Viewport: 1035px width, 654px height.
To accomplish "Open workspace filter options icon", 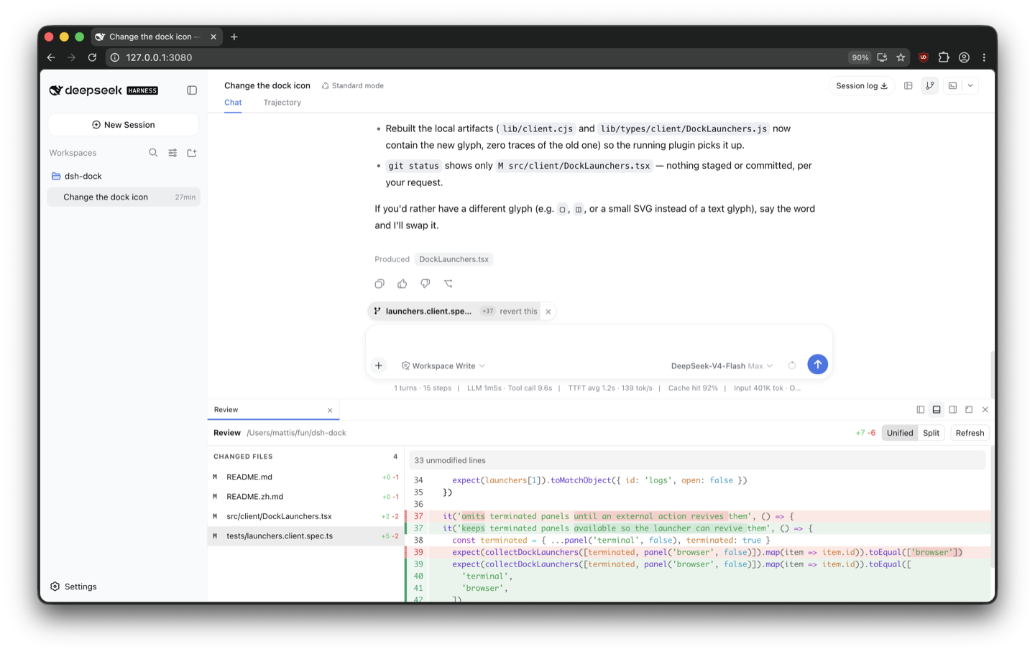I will [172, 153].
